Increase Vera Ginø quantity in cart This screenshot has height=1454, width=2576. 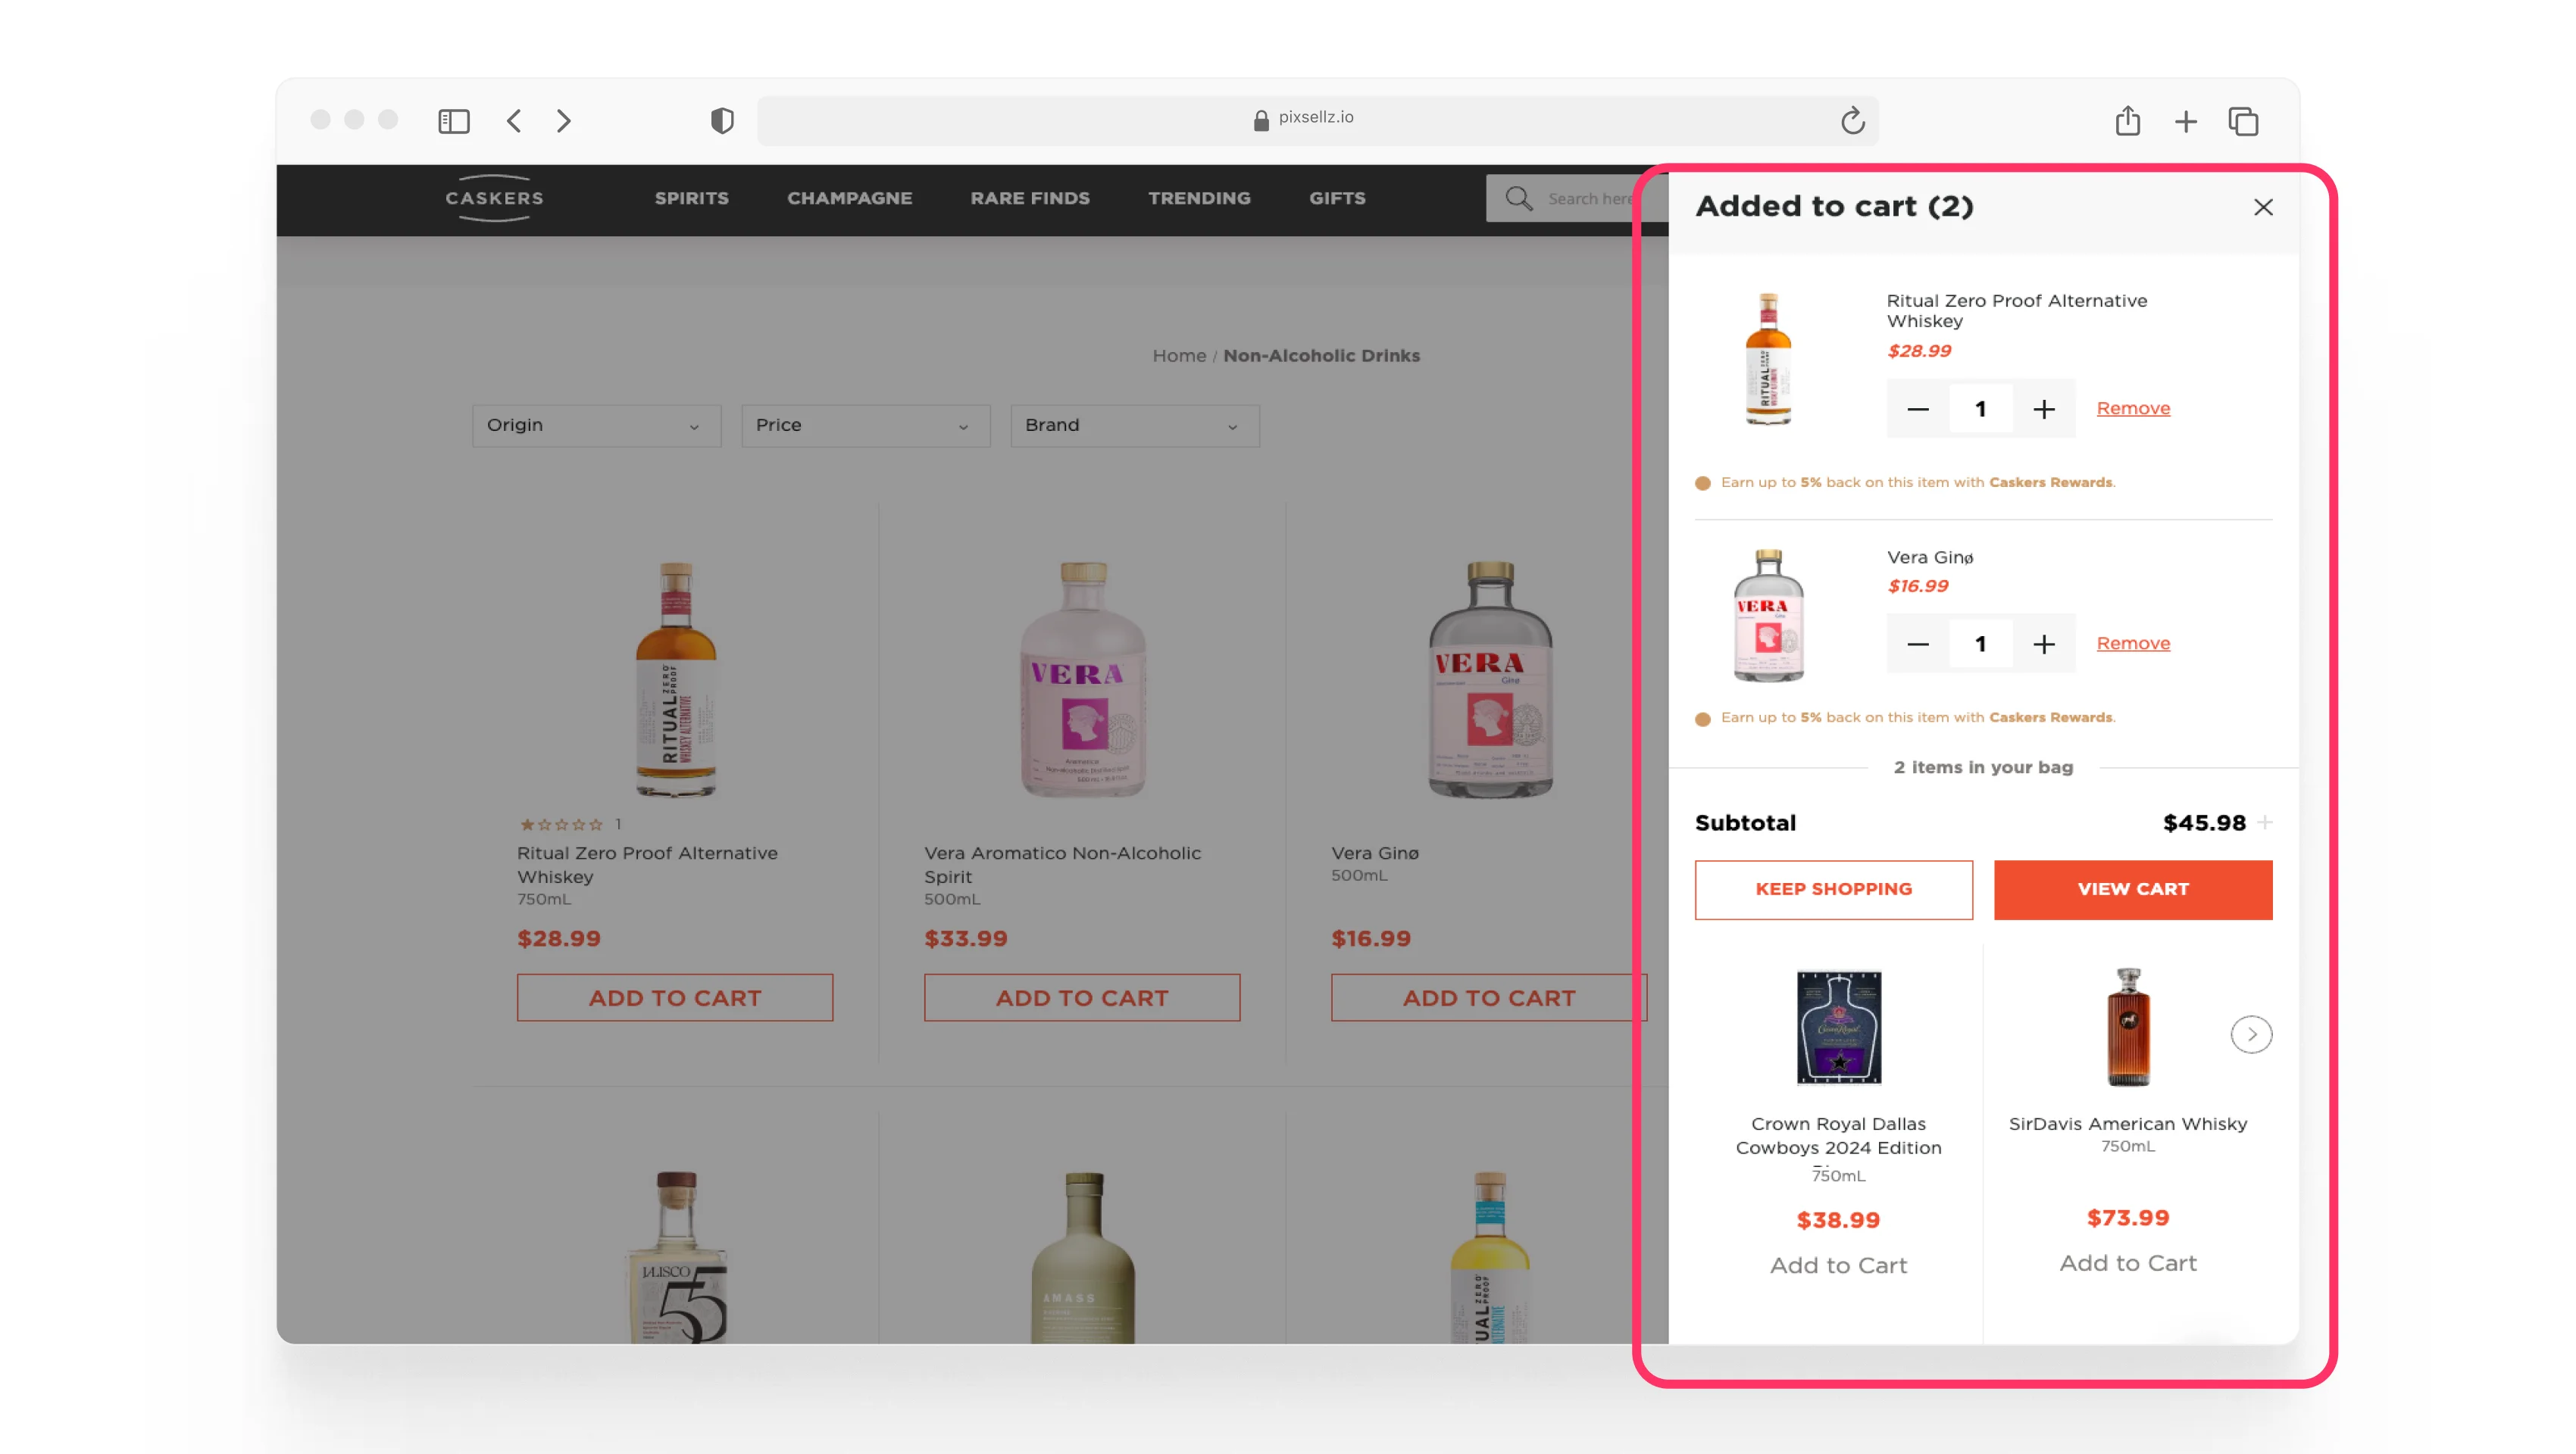(2043, 644)
